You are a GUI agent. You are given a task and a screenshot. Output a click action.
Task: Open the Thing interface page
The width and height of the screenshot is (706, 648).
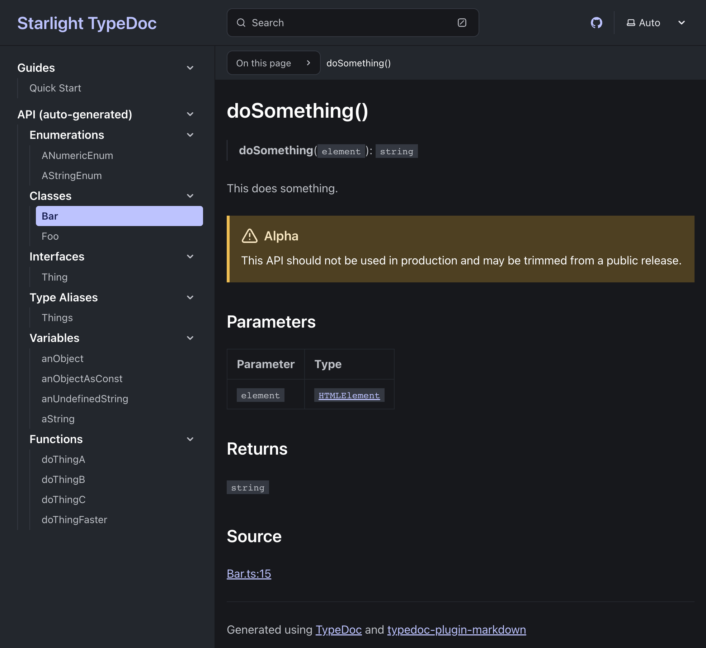point(54,277)
